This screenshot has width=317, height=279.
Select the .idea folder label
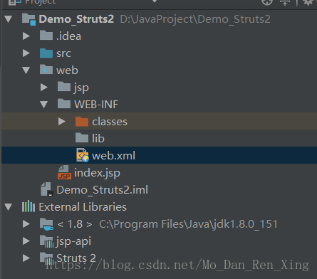68,36
